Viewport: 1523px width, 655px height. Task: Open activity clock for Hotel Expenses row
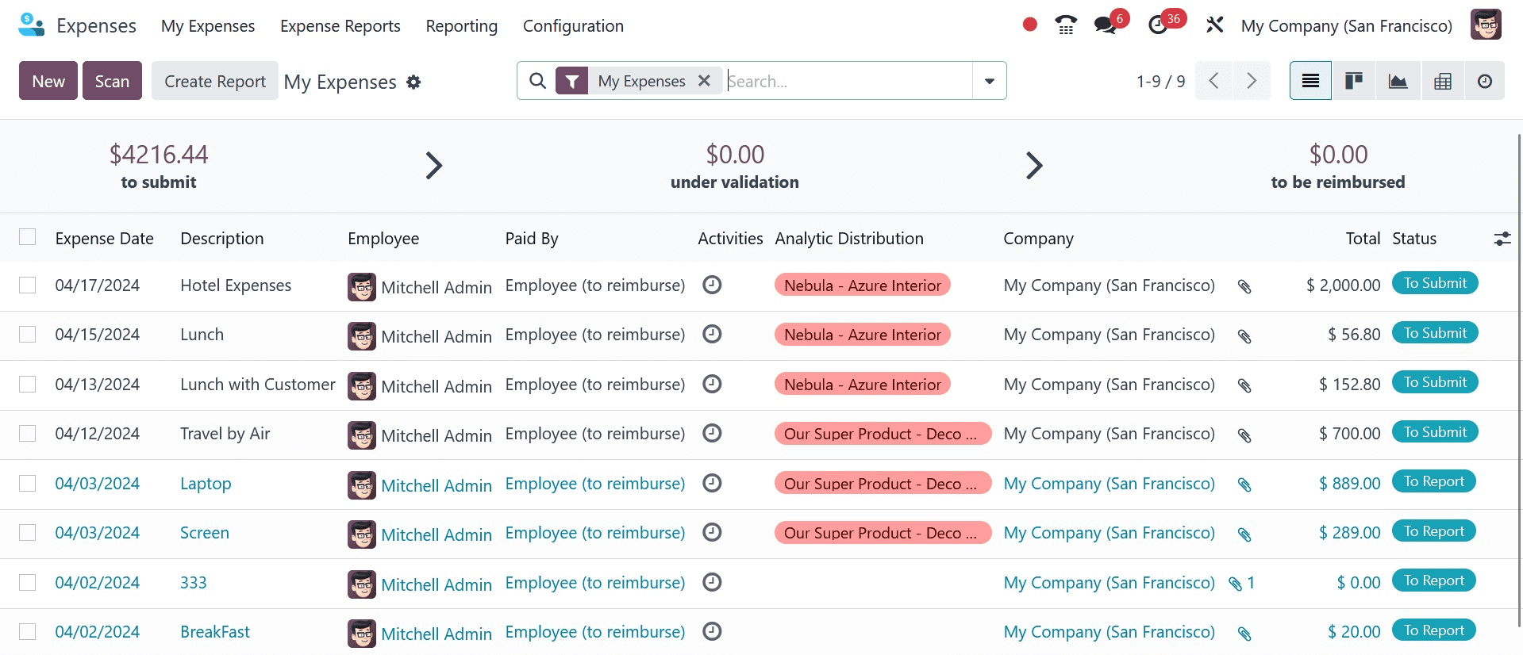click(x=713, y=285)
